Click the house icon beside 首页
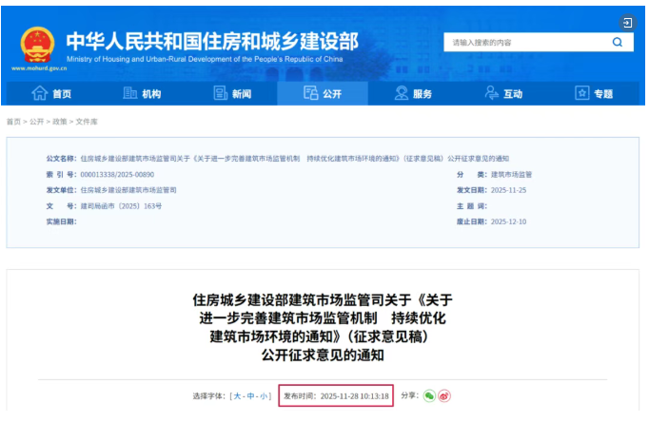Image resolution: width=649 pixels, height=422 pixels. click(40, 93)
